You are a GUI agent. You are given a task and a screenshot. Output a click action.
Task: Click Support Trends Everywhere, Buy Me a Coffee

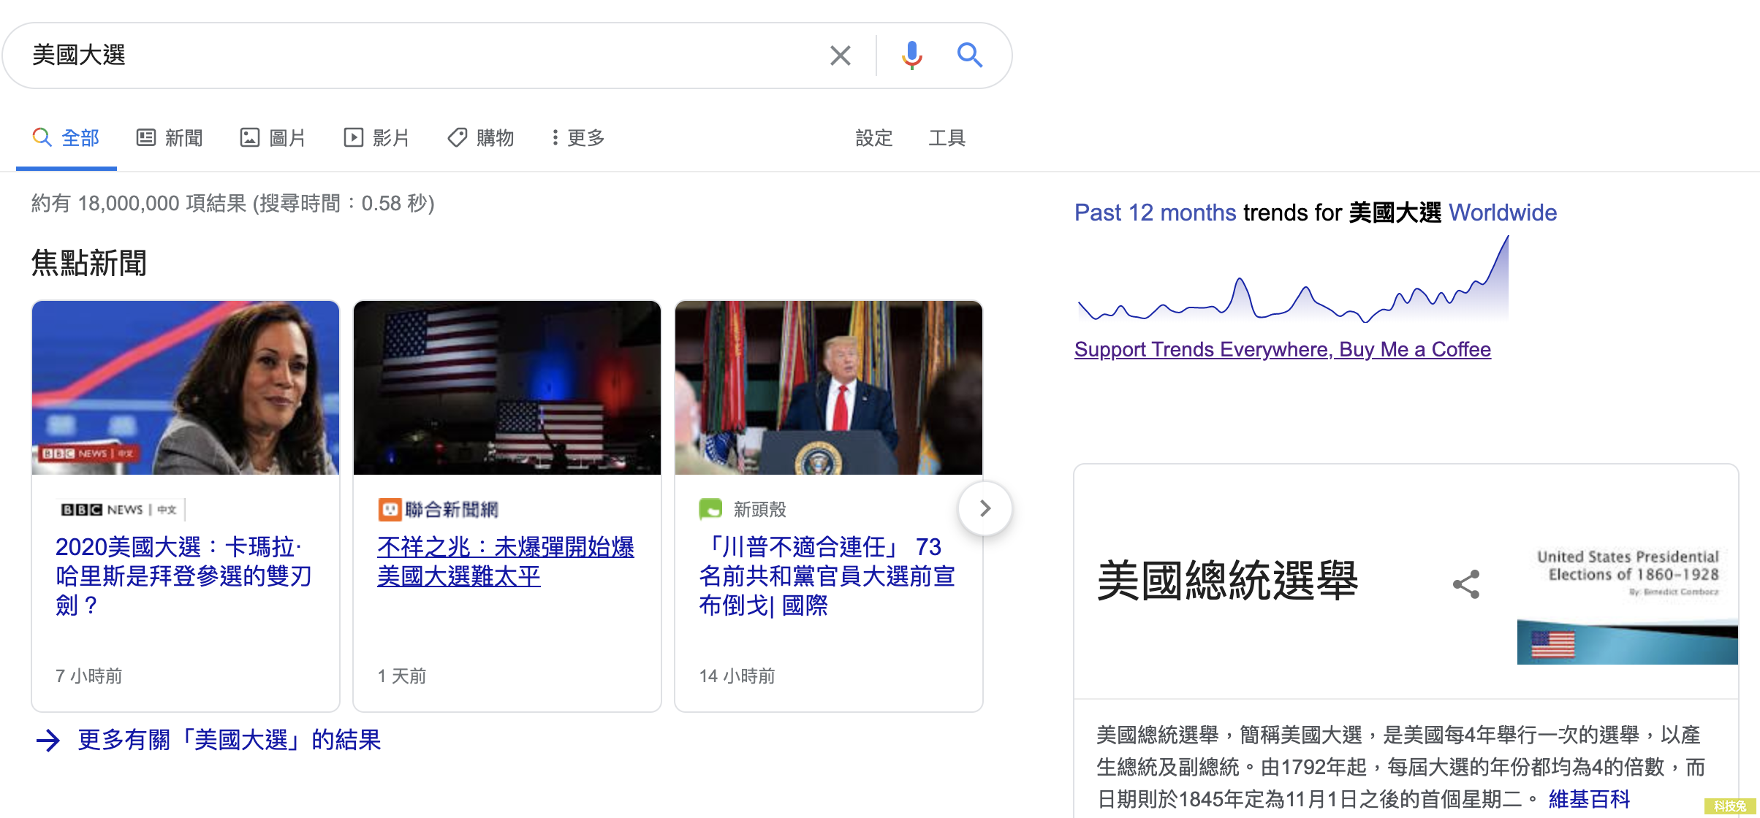coord(1283,350)
